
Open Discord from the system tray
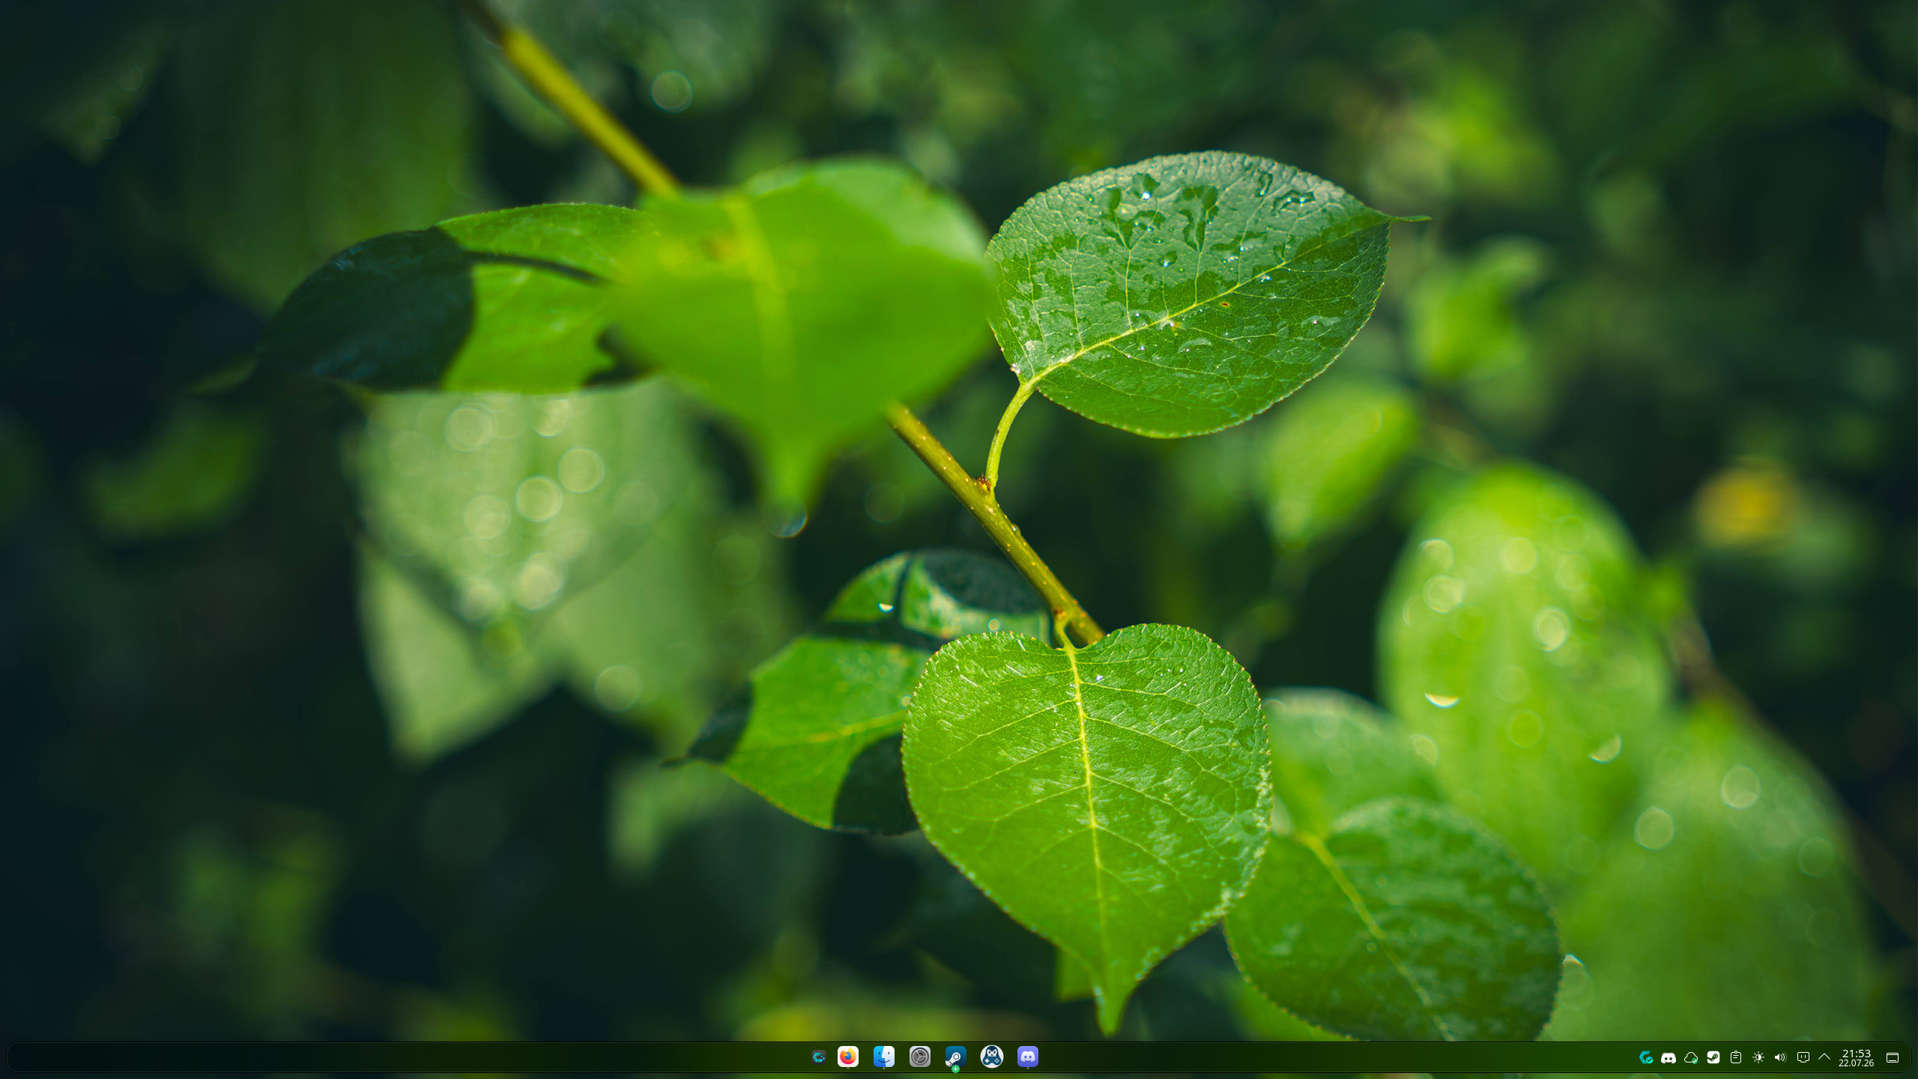(1668, 1057)
